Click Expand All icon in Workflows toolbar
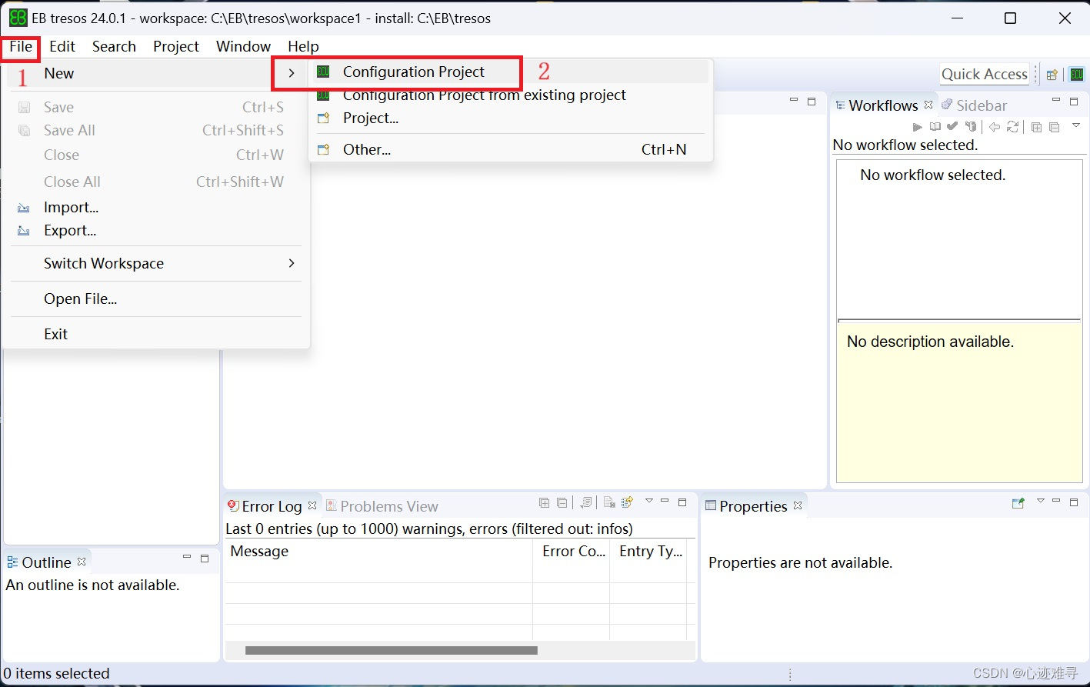This screenshot has height=687, width=1090. coord(1036,127)
